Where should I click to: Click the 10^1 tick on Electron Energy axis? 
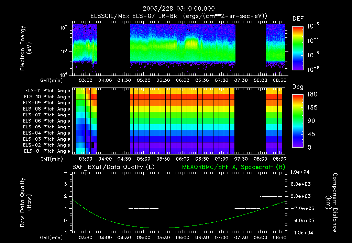tap(64, 51)
